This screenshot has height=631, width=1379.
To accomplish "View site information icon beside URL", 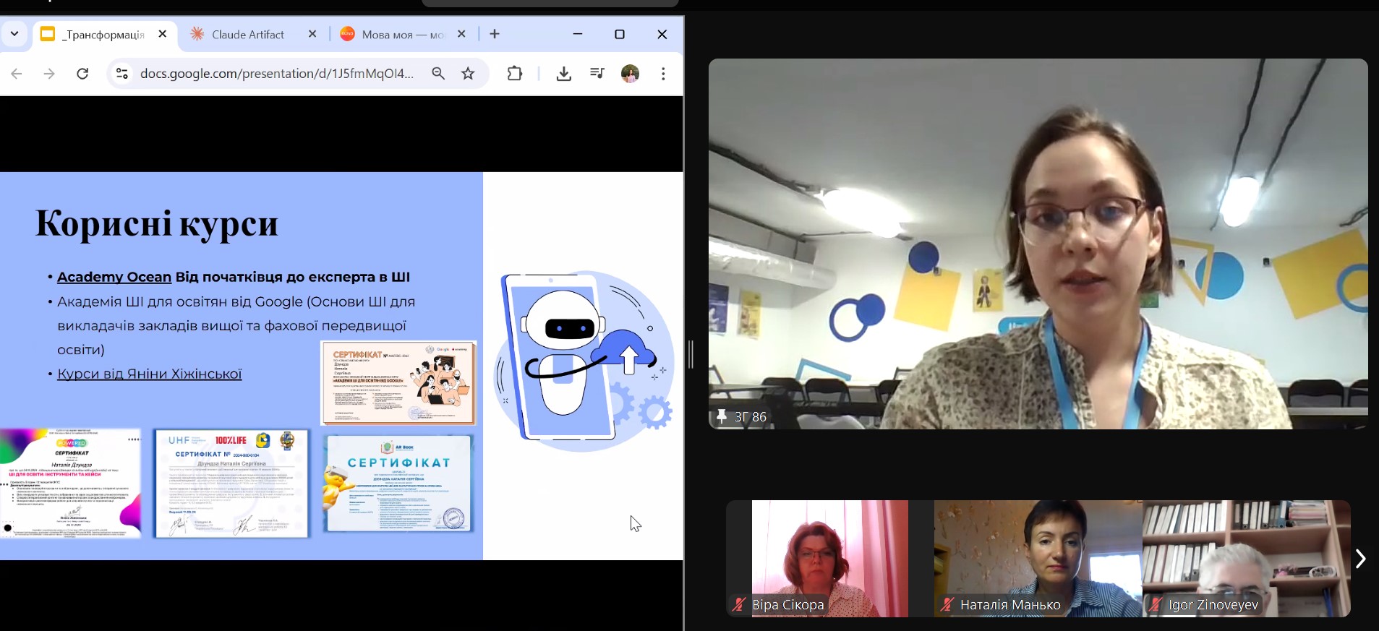I will [x=122, y=74].
